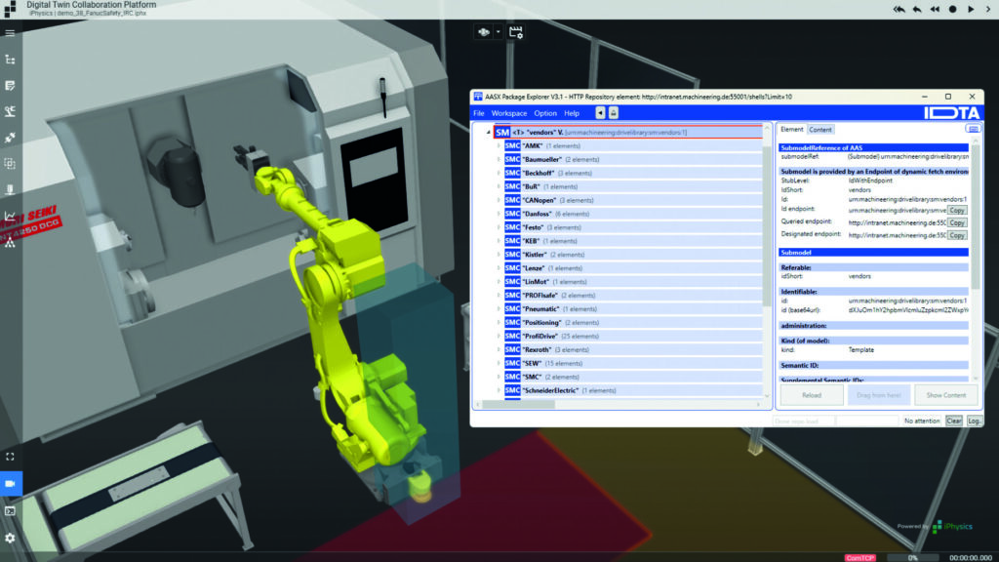
Task: Open the notes/edit list sidebar icon
Action: click(x=10, y=86)
